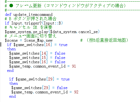Click the line "if $game_switches[29] = true"

(x=39, y=79)
